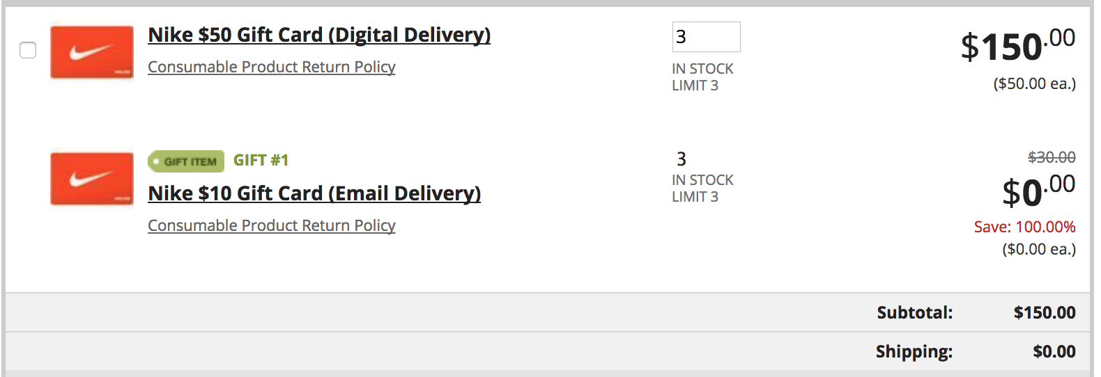1101x377 pixels.
Task: Click the ($50.00 ea.) unit price
Action: (x=1034, y=84)
